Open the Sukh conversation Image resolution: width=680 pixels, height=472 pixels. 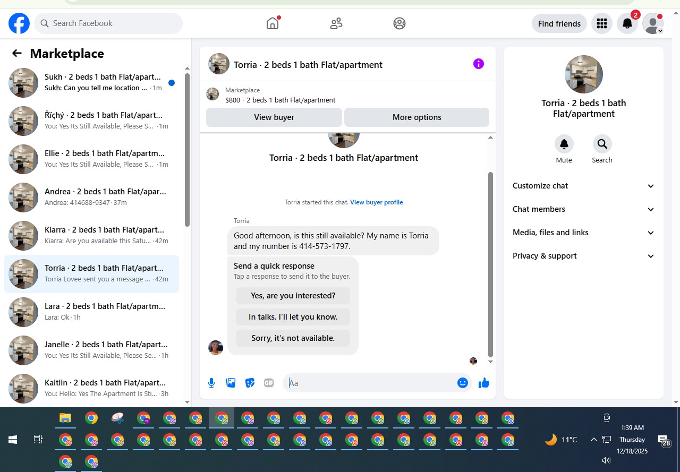91,83
